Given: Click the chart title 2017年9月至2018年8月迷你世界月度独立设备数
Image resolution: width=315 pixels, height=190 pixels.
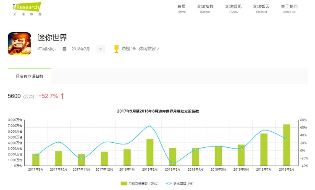Looking at the screenshot, I should pos(158,111).
